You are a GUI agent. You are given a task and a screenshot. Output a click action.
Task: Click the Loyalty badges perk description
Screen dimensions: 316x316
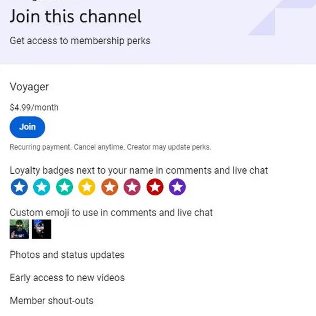[139, 170]
